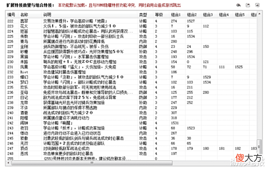
Task: Click the 115 value in row 224
Action: coord(190,31)
